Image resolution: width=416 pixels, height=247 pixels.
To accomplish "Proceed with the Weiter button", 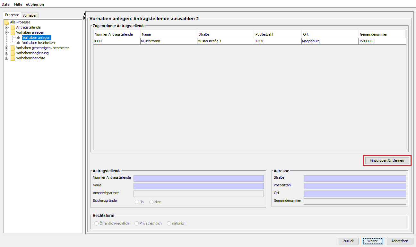I will (372, 241).
